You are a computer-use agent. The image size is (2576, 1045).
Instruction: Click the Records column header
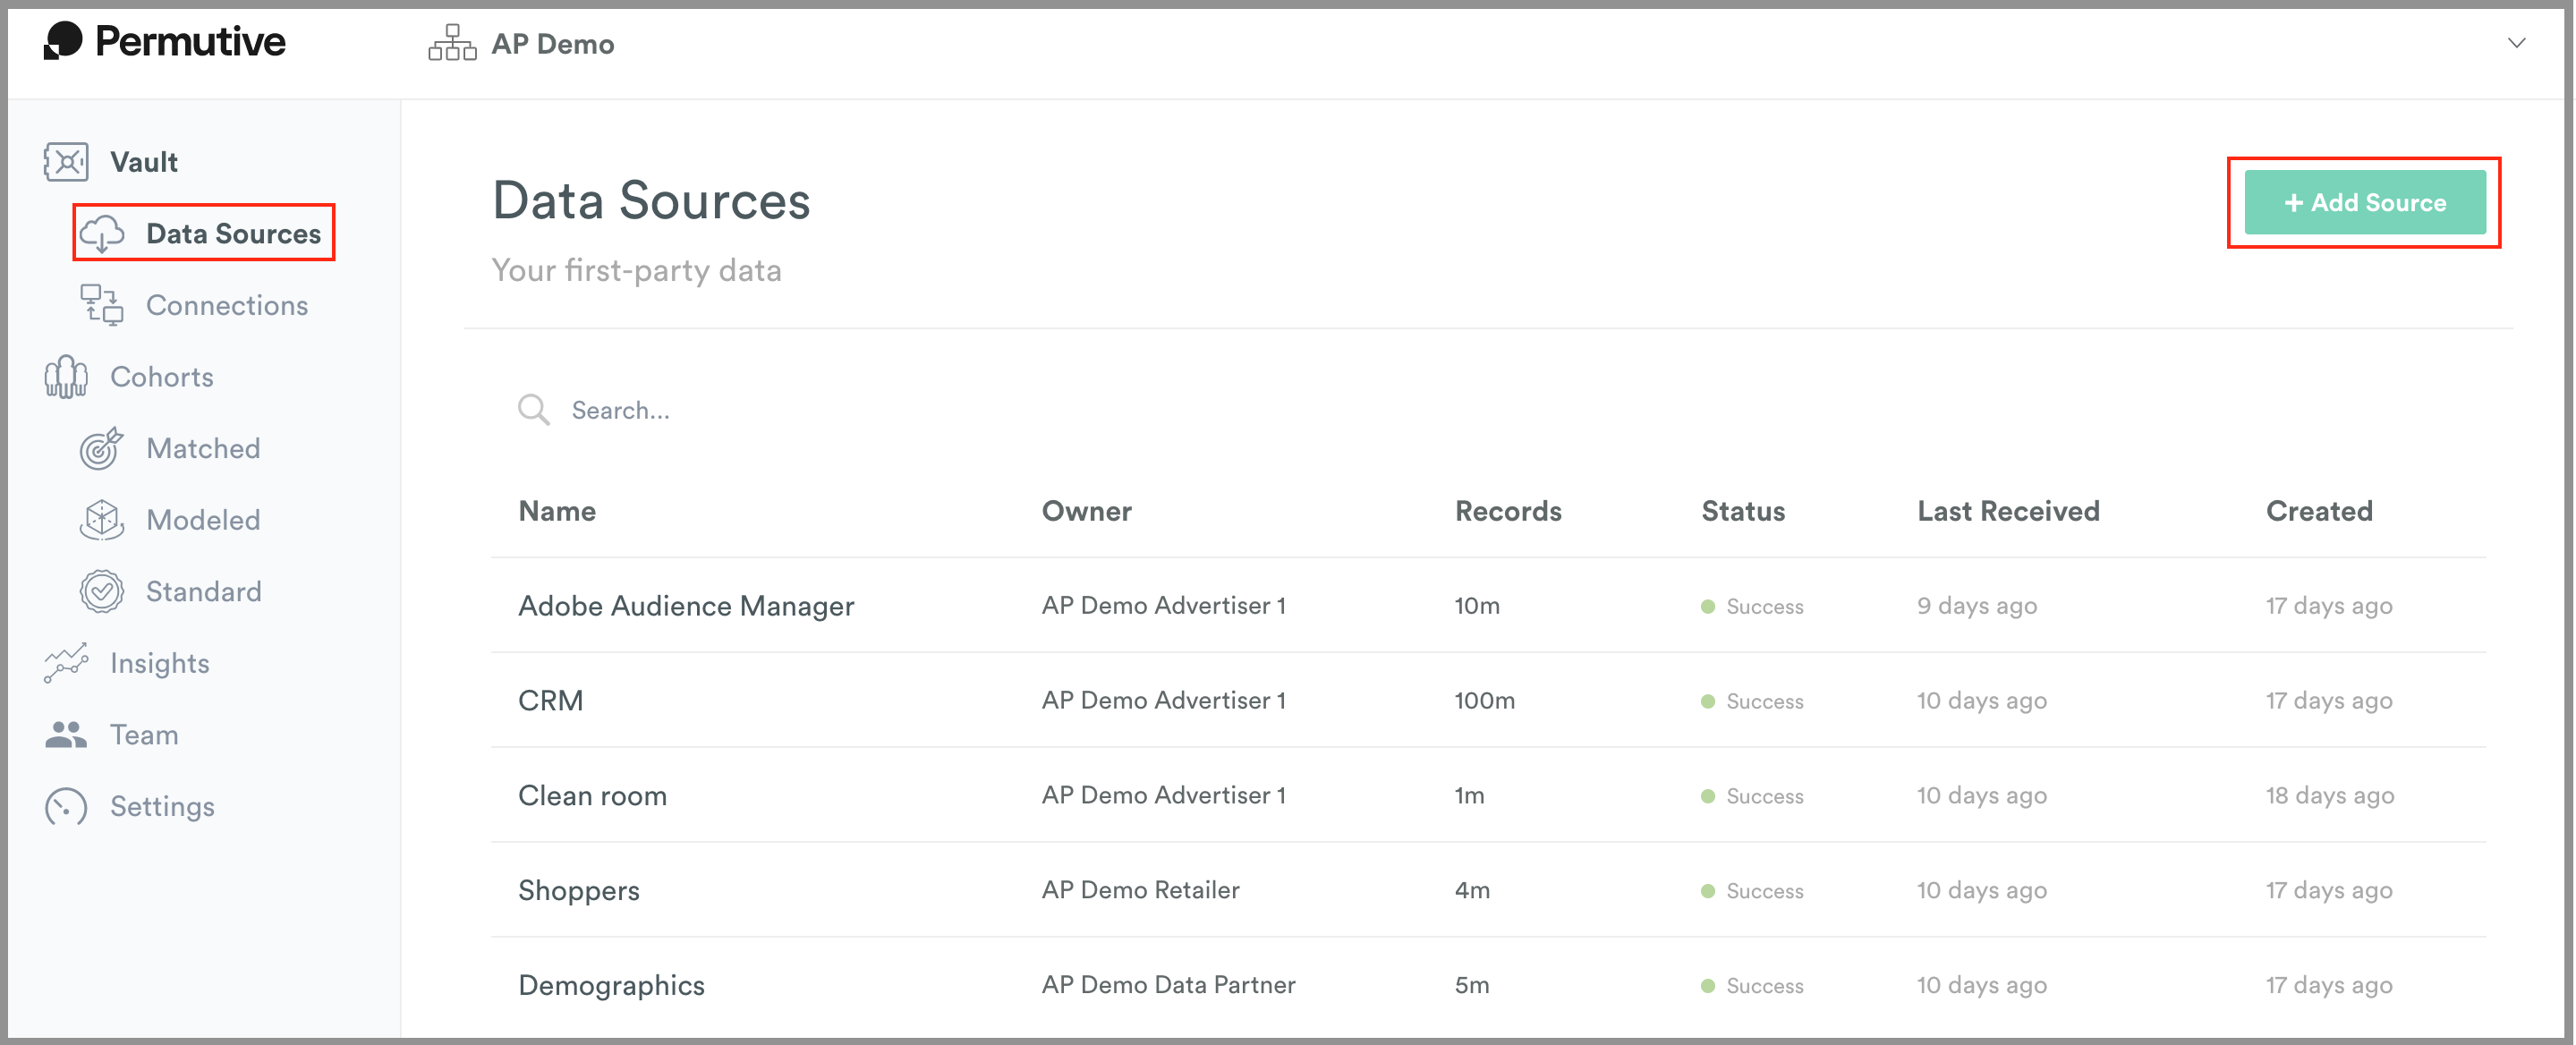click(x=1508, y=511)
